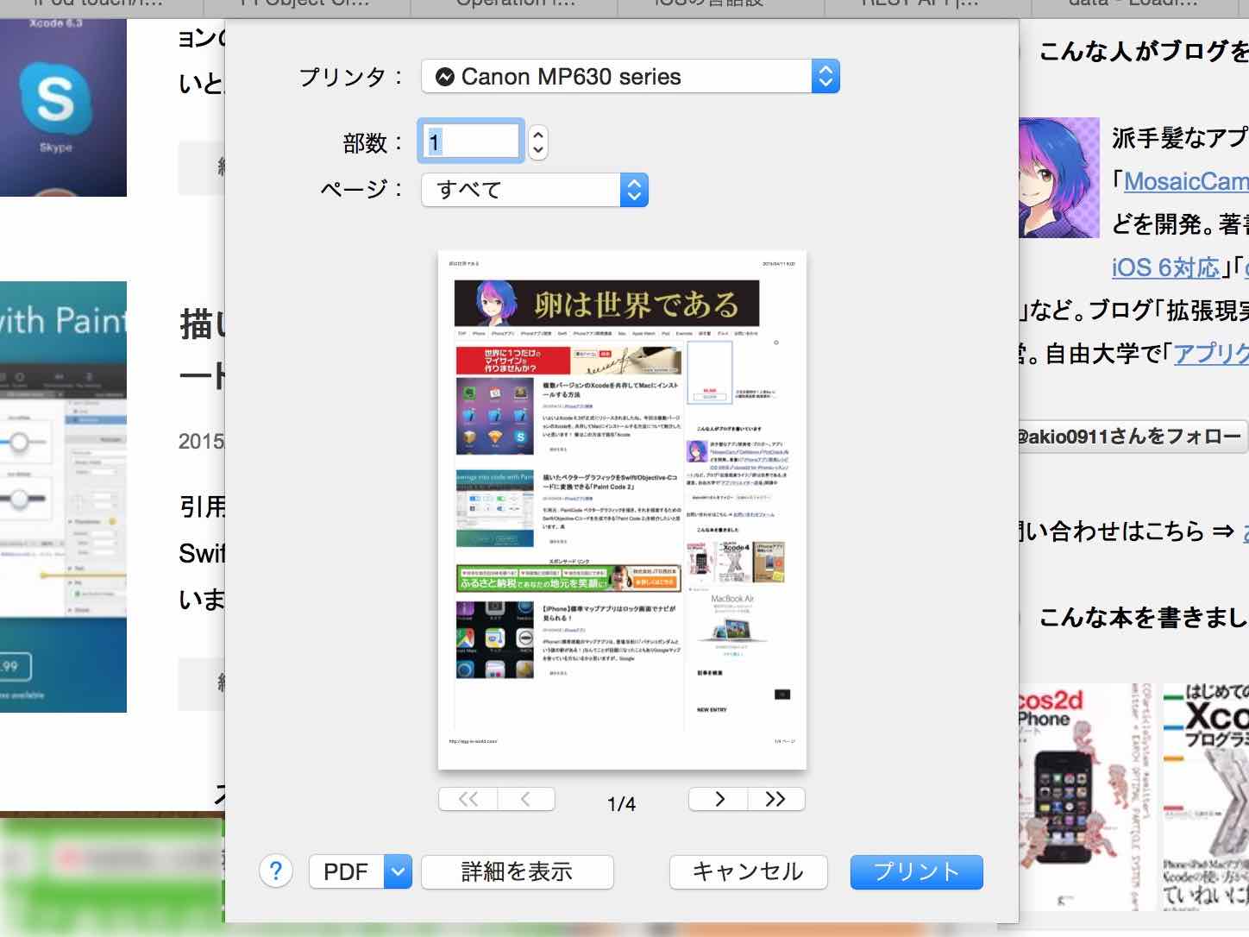
Task: Click the こんな本を書きました heading
Action: tap(1144, 618)
